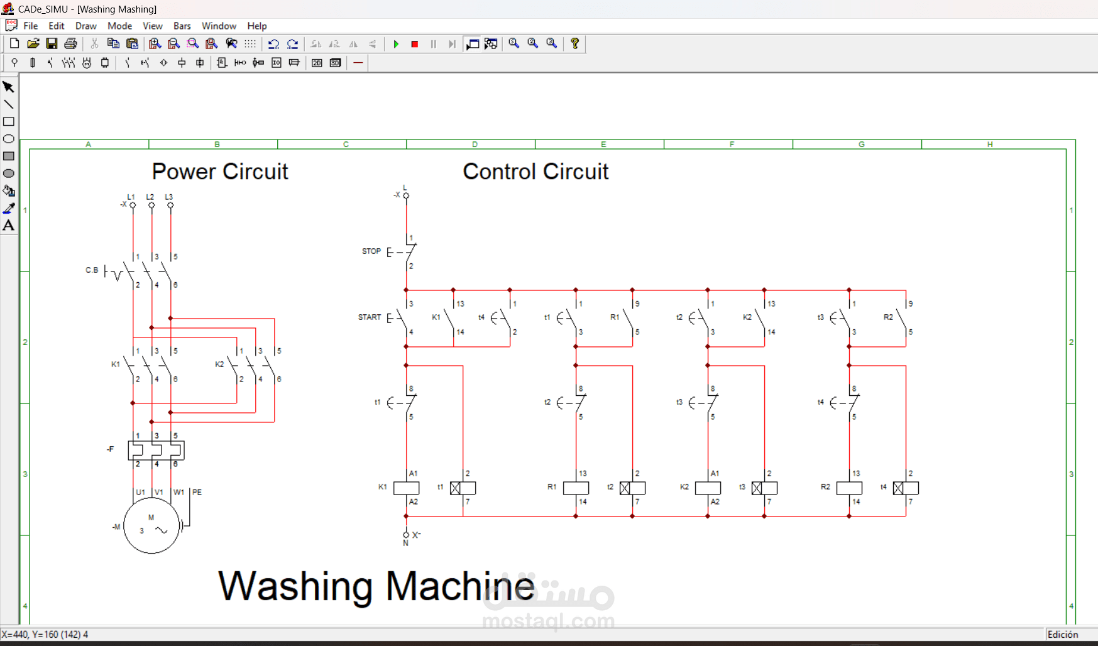The width and height of the screenshot is (1098, 646).
Task: Save the schematic with the floppy disk icon
Action: pos(52,43)
